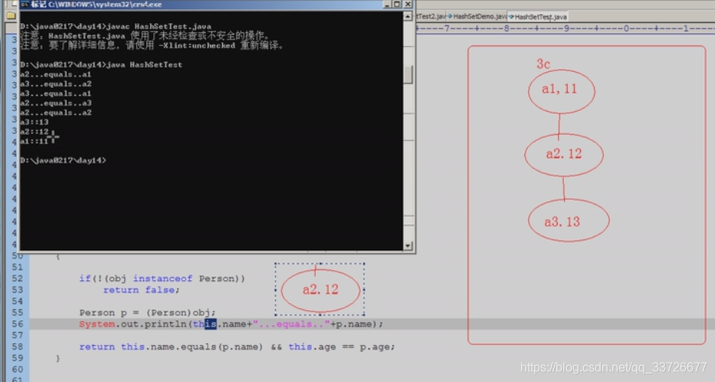The width and height of the screenshot is (715, 382).
Task: Click output line 'a3...equals..a1'
Action: (56, 93)
